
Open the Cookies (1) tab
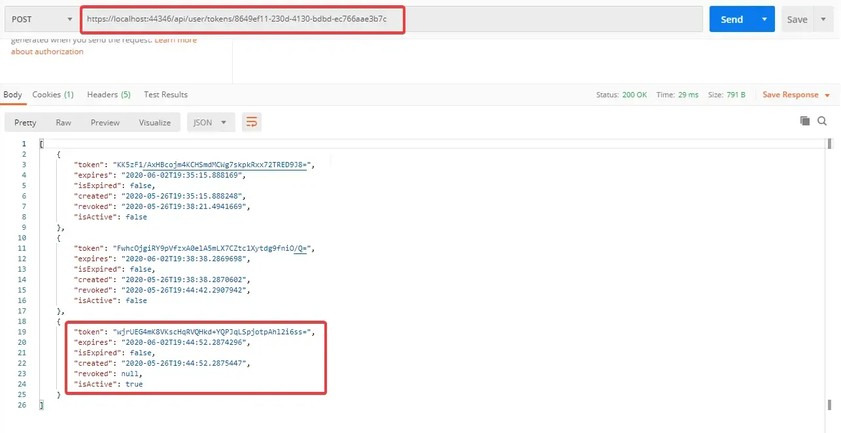[x=53, y=94]
